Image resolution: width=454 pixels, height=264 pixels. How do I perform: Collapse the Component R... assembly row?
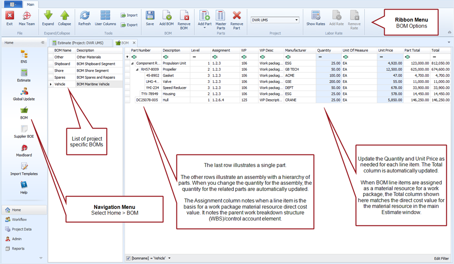coord(133,63)
